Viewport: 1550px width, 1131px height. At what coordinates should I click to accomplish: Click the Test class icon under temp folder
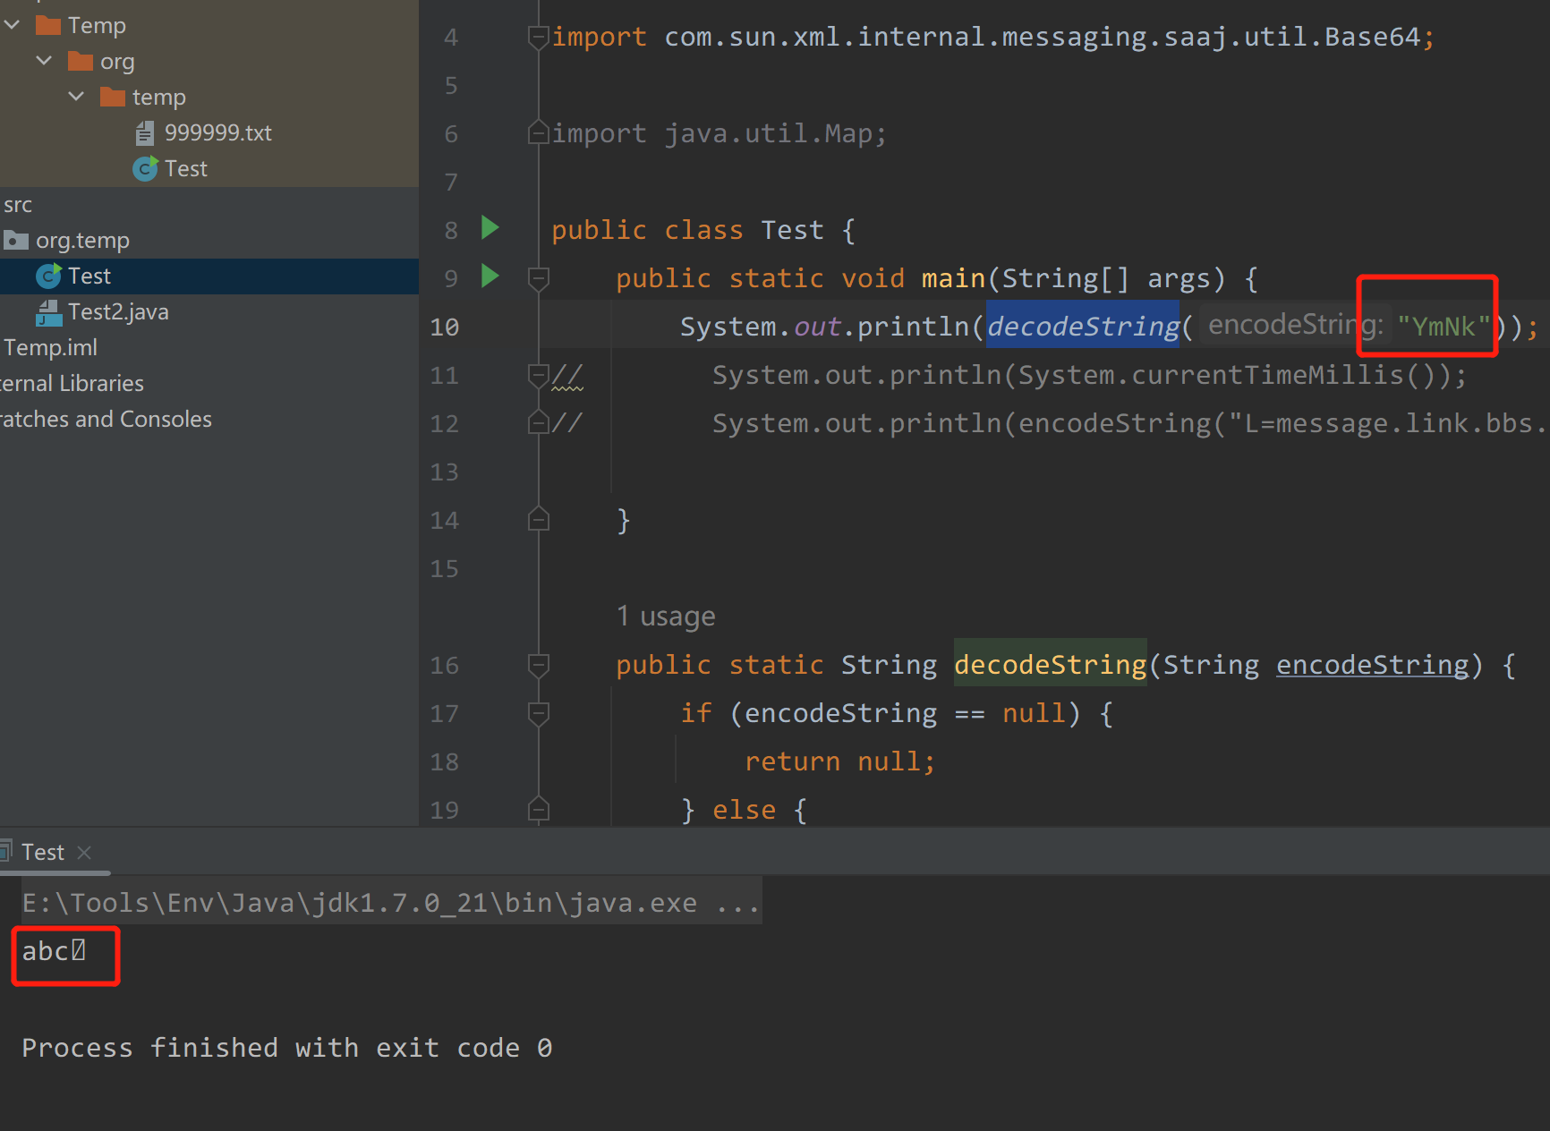click(145, 169)
